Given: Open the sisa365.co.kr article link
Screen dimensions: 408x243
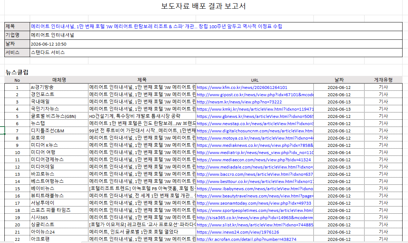Looking at the screenshot, I should pyautogui.click(x=255, y=218).
